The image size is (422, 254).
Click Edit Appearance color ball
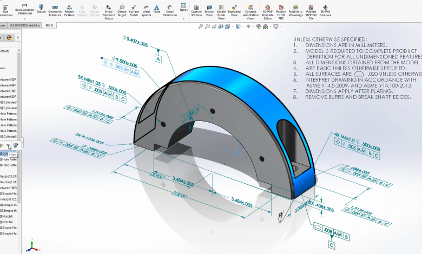(x=259, y=26)
